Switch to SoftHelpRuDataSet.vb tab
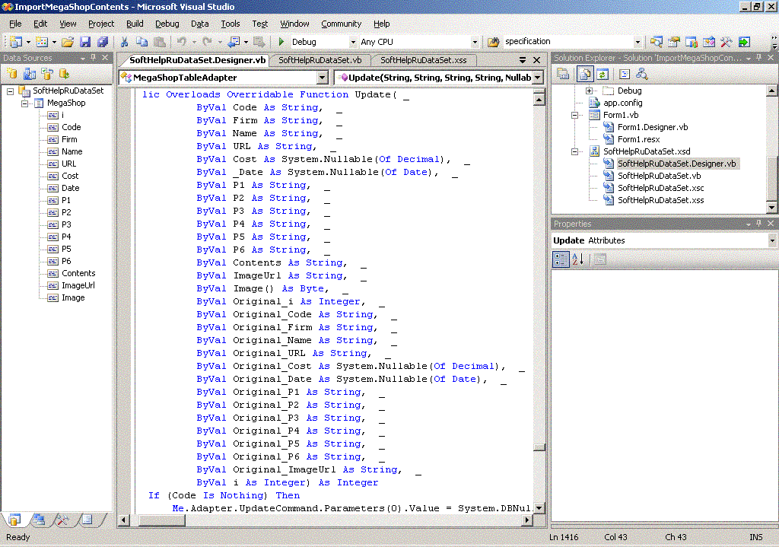779x547 pixels. [320, 60]
